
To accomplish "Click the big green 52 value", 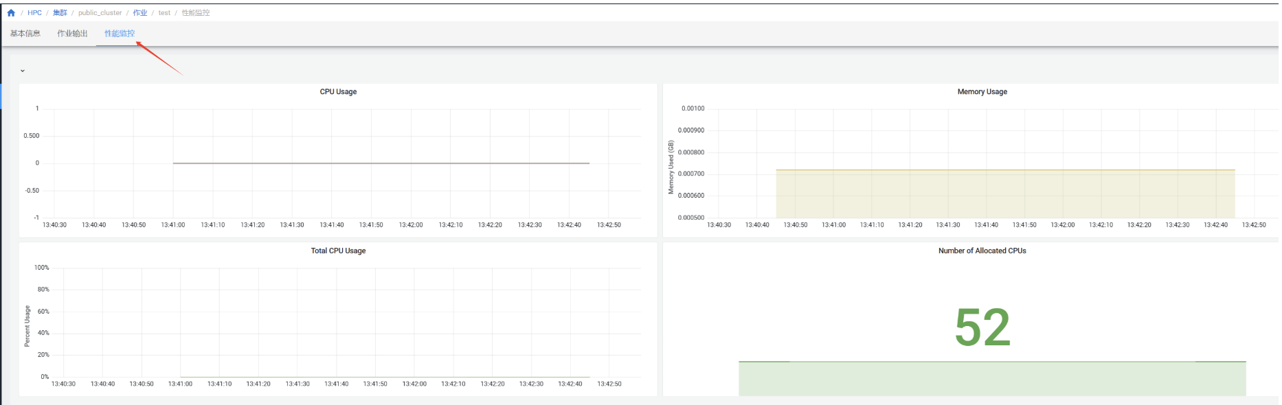I will point(982,327).
